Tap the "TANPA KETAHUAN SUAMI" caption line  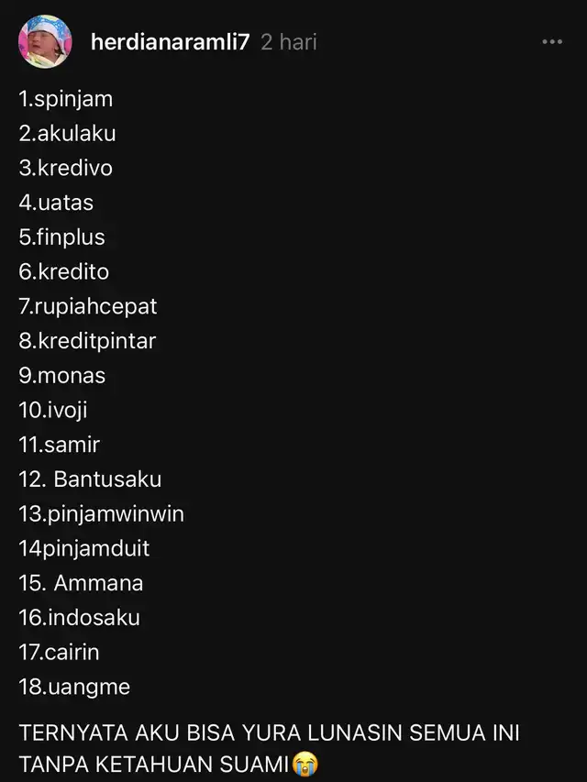point(154,765)
